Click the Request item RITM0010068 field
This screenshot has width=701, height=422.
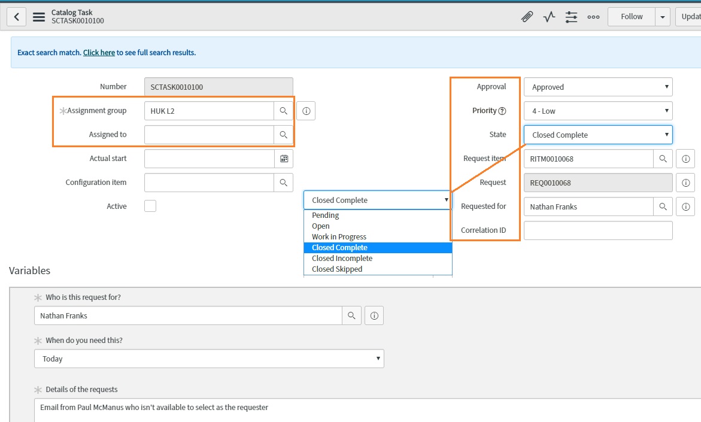coord(589,159)
